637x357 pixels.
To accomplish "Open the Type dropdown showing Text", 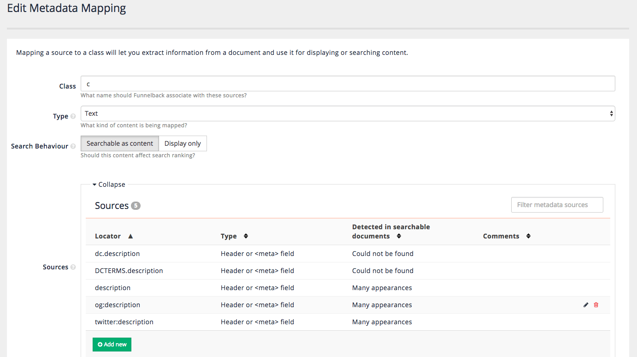I will click(x=348, y=113).
